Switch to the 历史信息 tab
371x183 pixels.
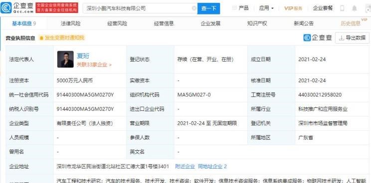point(351,23)
